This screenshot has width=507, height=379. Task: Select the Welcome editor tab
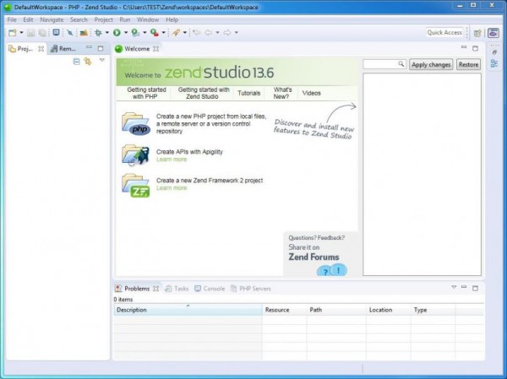click(133, 49)
